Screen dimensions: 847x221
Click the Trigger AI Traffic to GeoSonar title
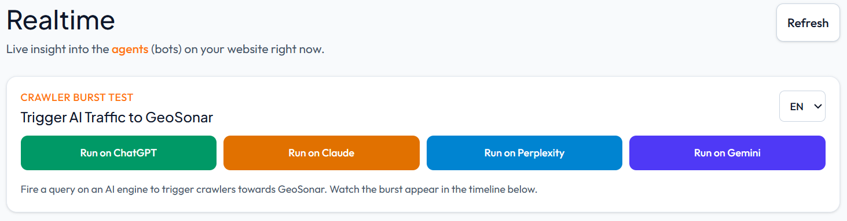pyautogui.click(x=117, y=118)
